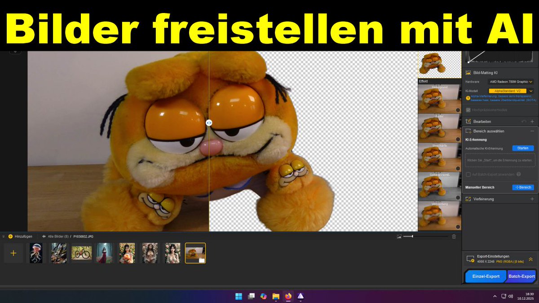Screen dimensions: 539x303
Task: Open Export-Einstellungen via the gear icon
Action: coord(473,261)
